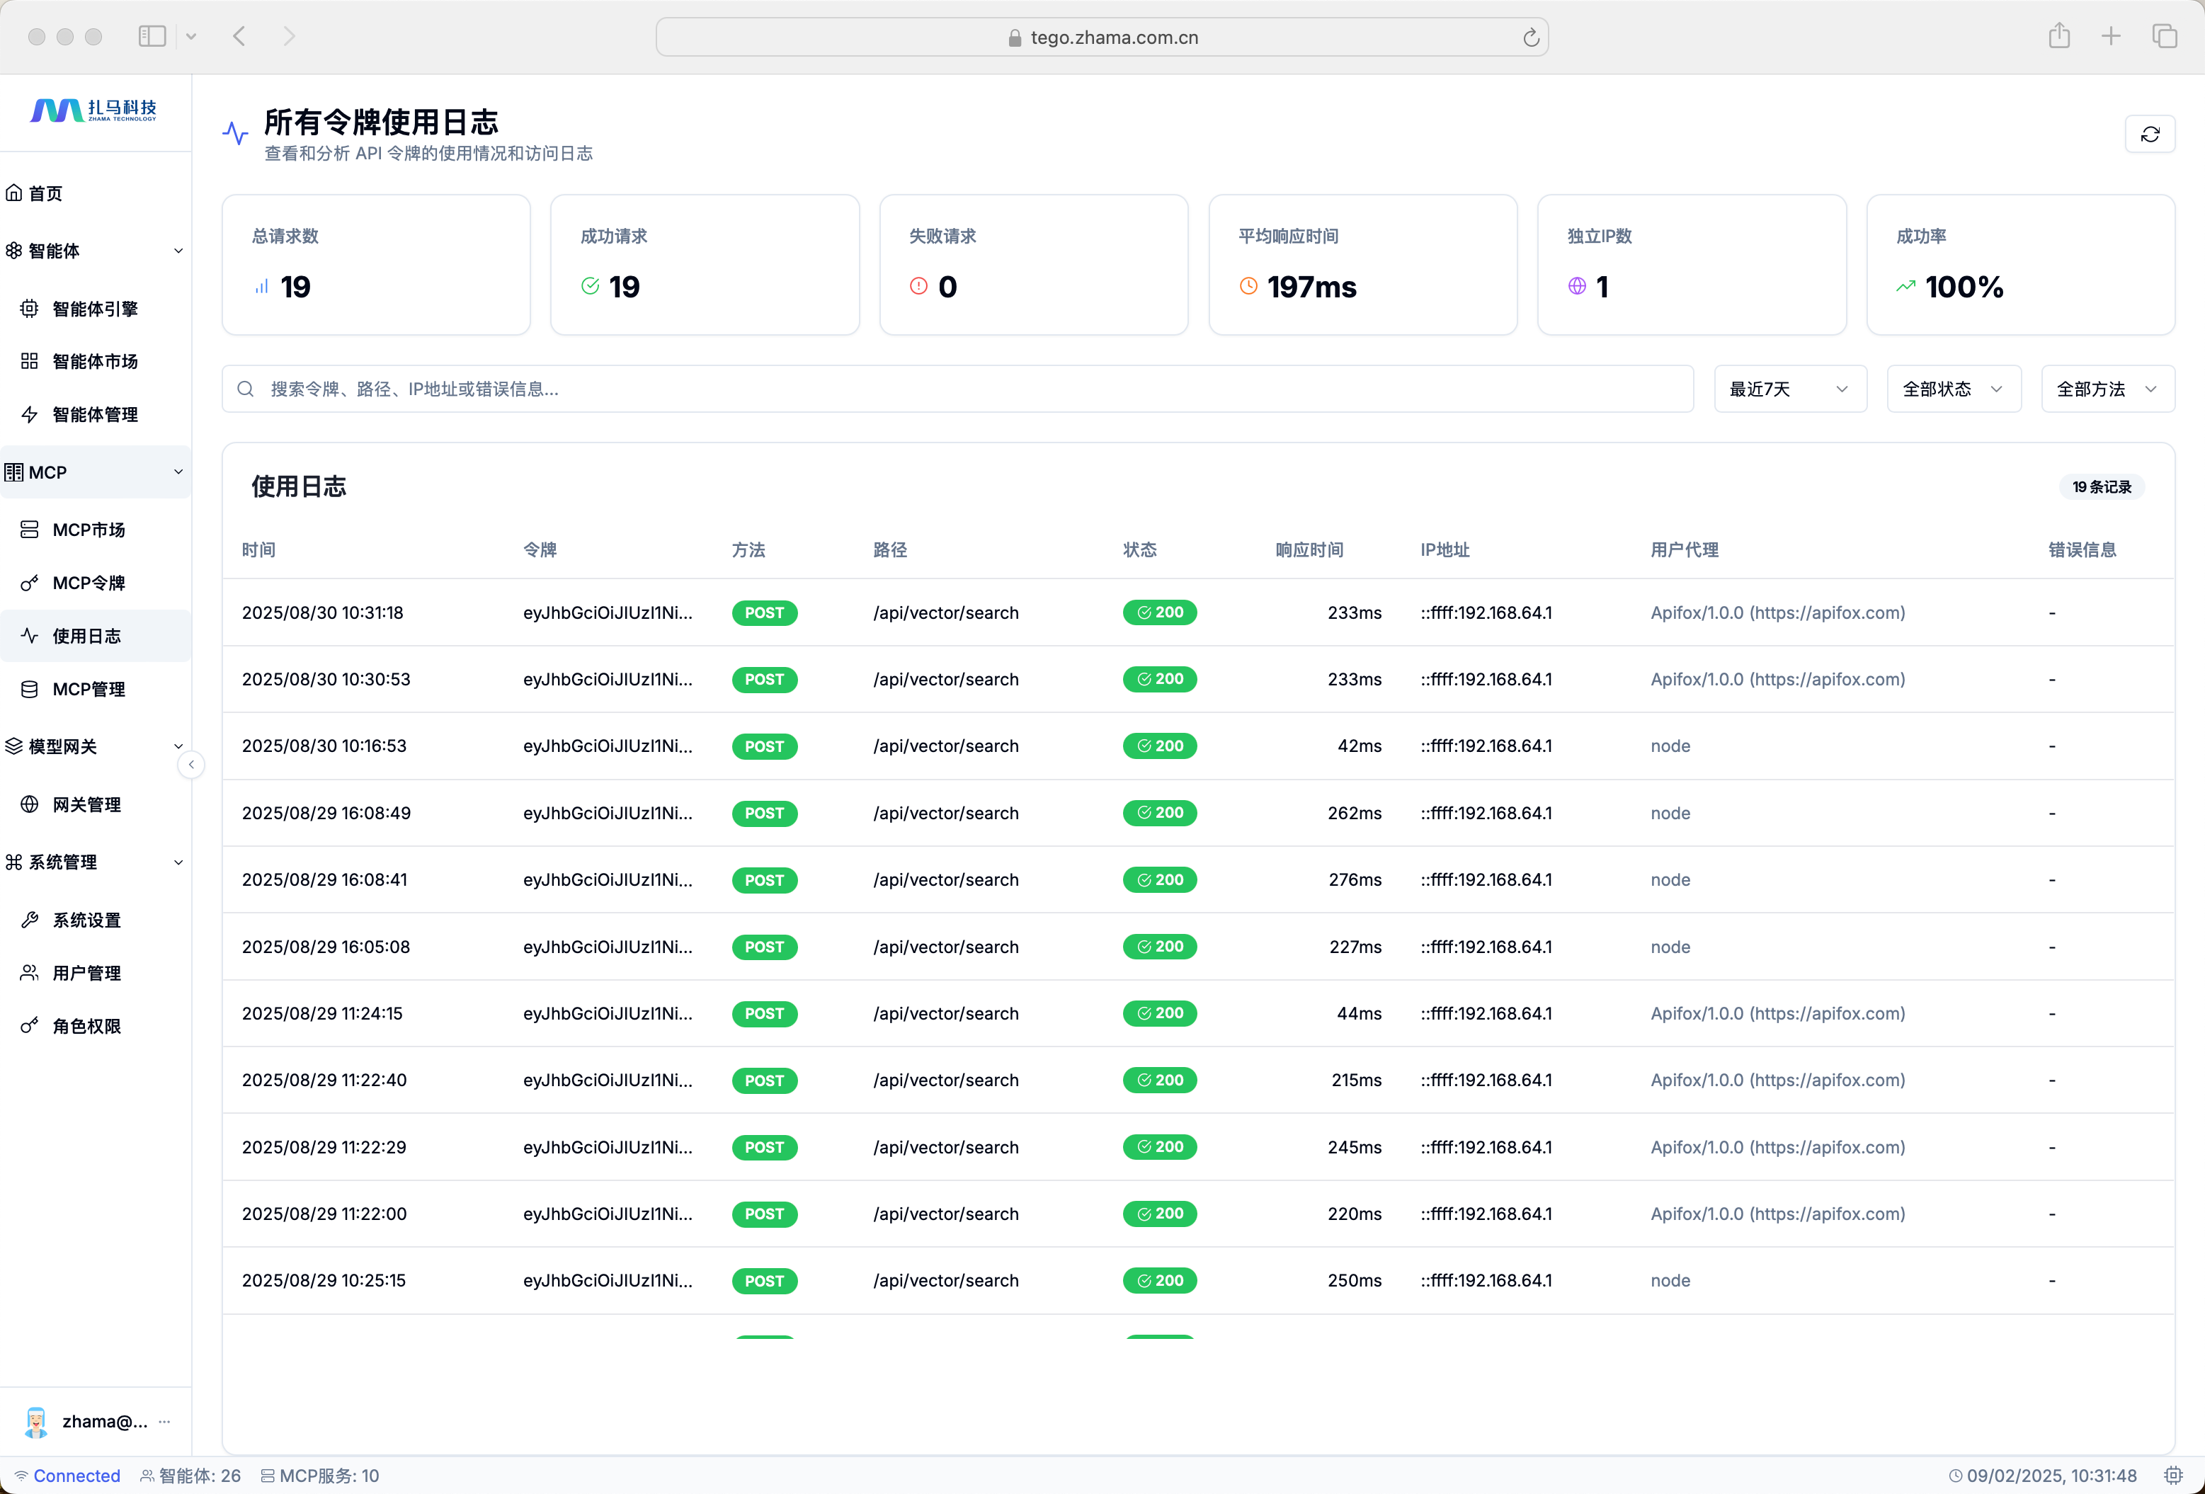Open settings gear in status bar
Screen dimensions: 2205x1494
pyautogui.click(x=2172, y=1475)
